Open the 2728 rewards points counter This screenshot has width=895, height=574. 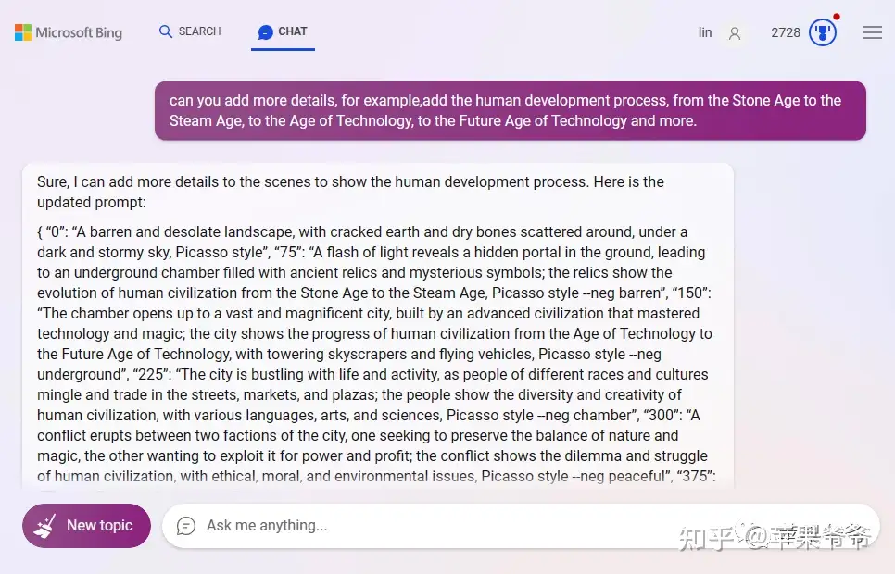click(786, 32)
